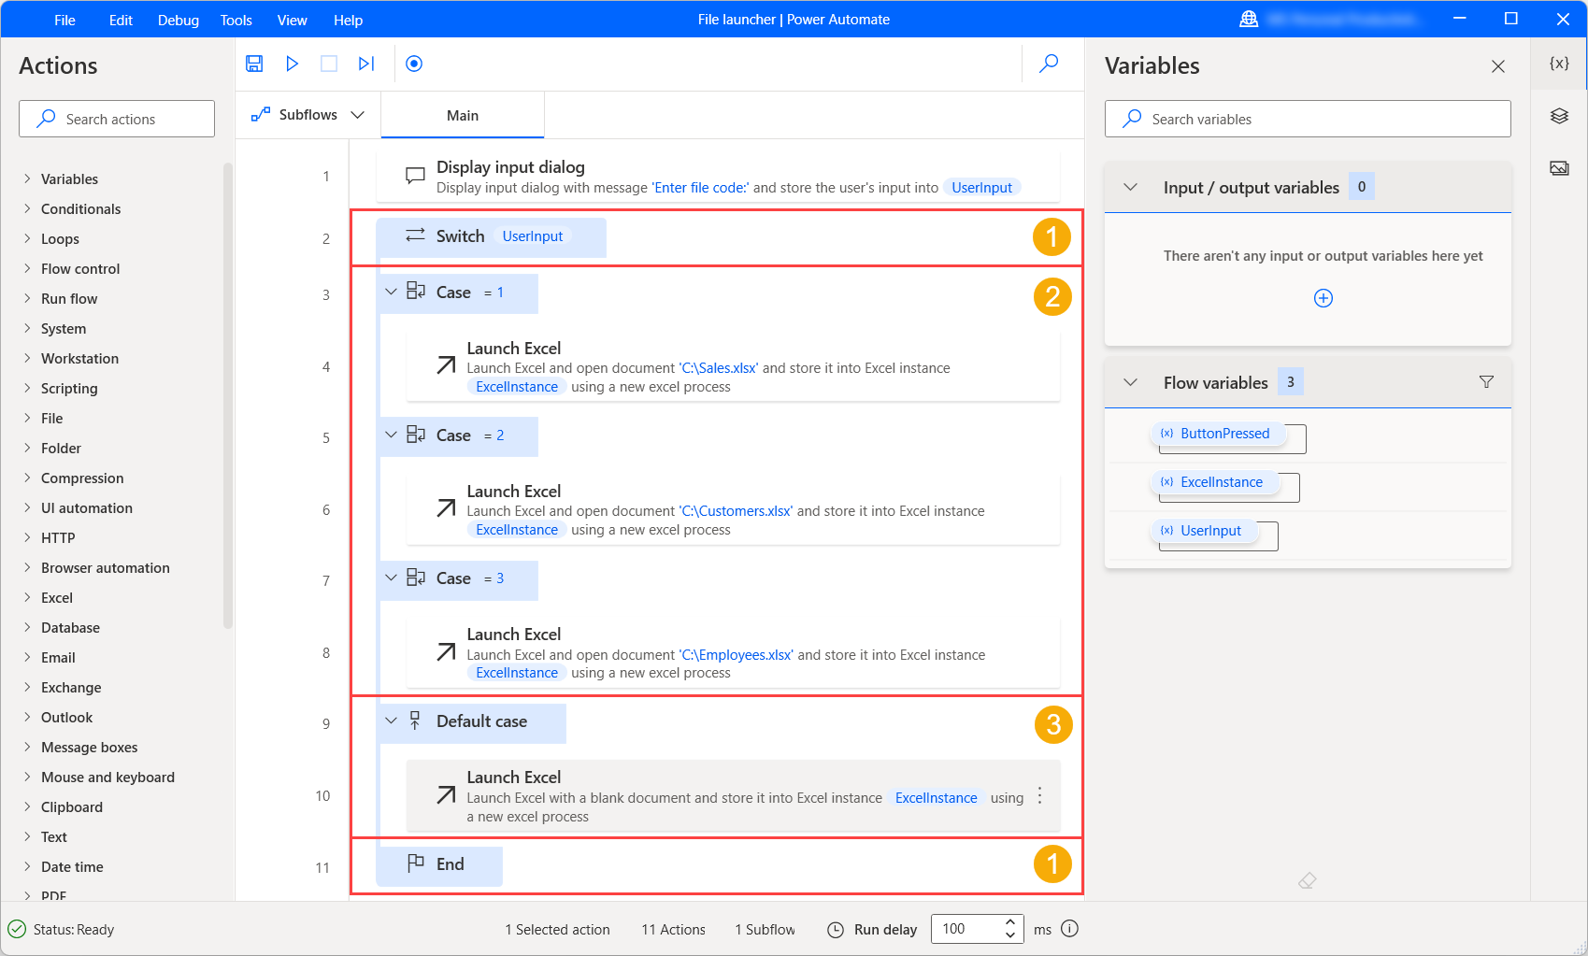Click the Launch Excel arrow icon for Customers.xlsx
This screenshot has height=956, width=1588.
(447, 508)
